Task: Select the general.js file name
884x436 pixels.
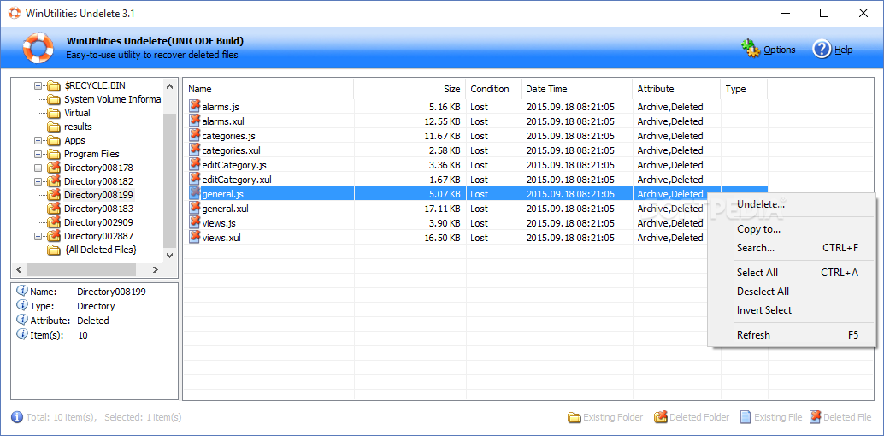Action: (x=222, y=194)
